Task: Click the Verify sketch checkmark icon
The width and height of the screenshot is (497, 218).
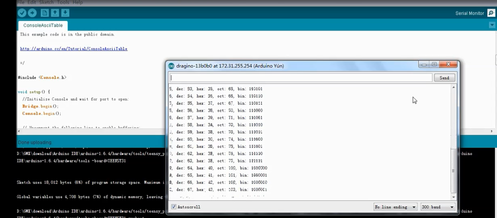Action: pyautogui.click(x=22, y=13)
